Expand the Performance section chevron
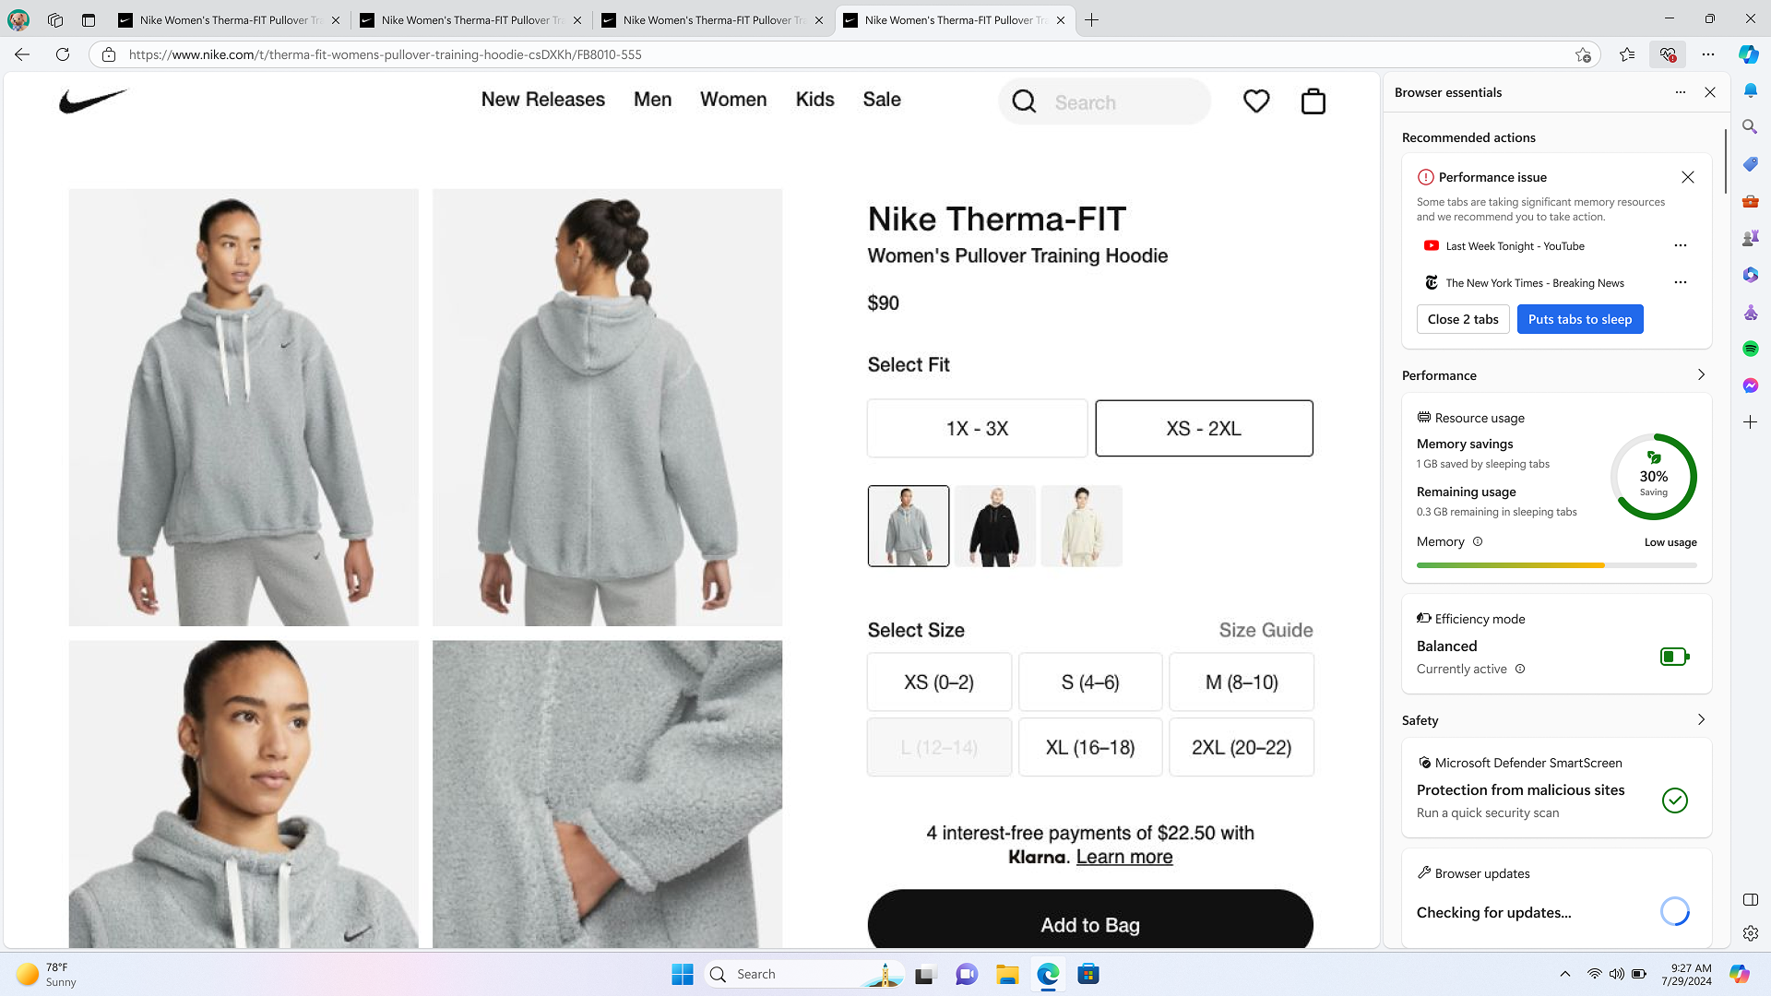 1701,375
